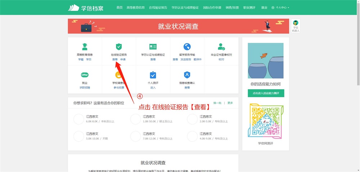Click the 学信档案 logo
This screenshot has height=172, width=360.
click(86, 8)
